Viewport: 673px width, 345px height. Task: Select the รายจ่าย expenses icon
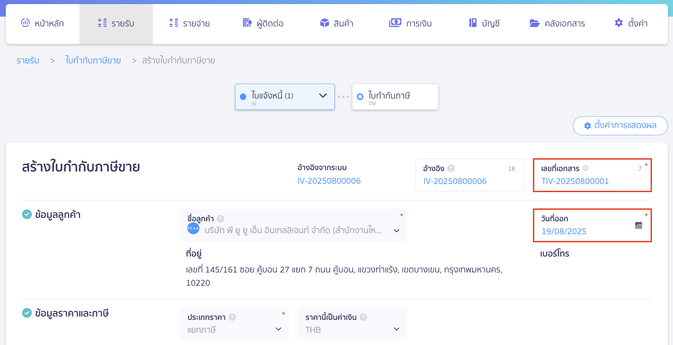pyautogui.click(x=173, y=23)
